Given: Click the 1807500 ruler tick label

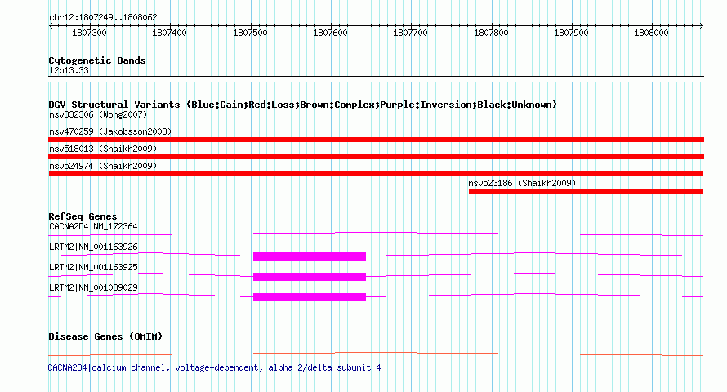Looking at the screenshot, I should point(250,33).
